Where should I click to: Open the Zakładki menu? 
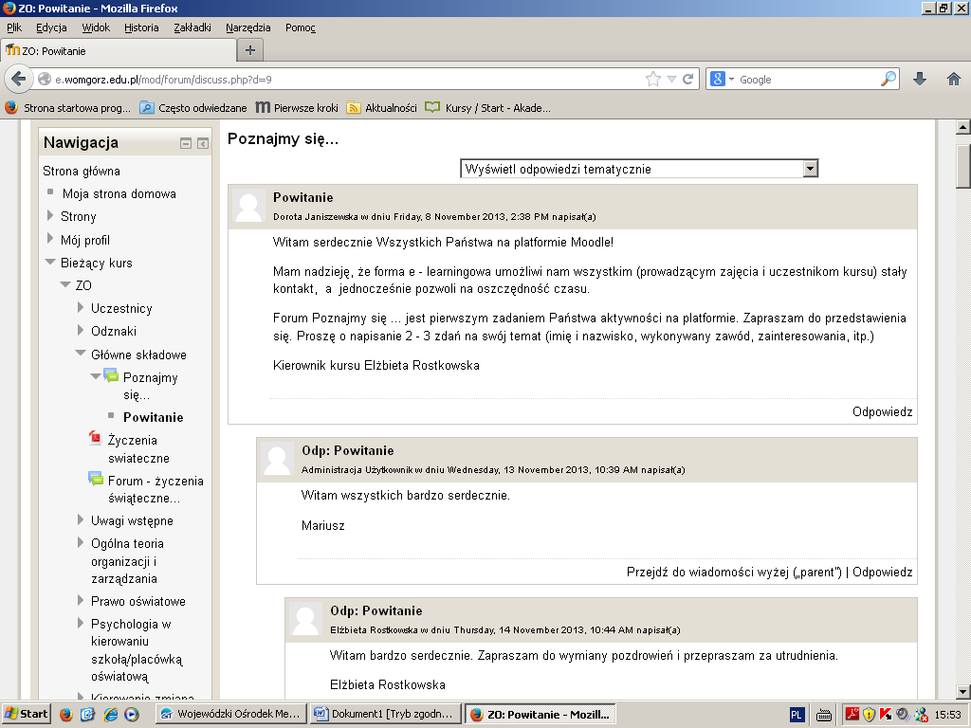tap(192, 27)
